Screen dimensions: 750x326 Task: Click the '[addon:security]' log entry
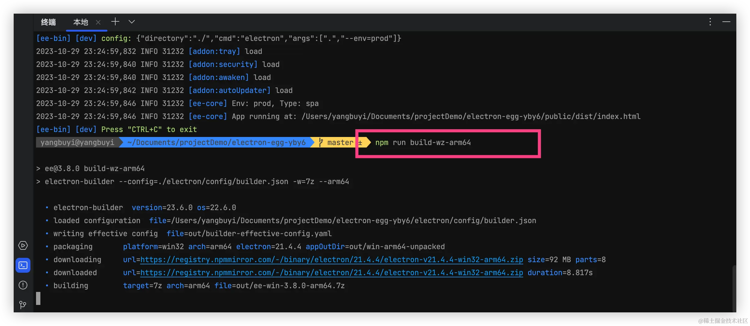(223, 64)
